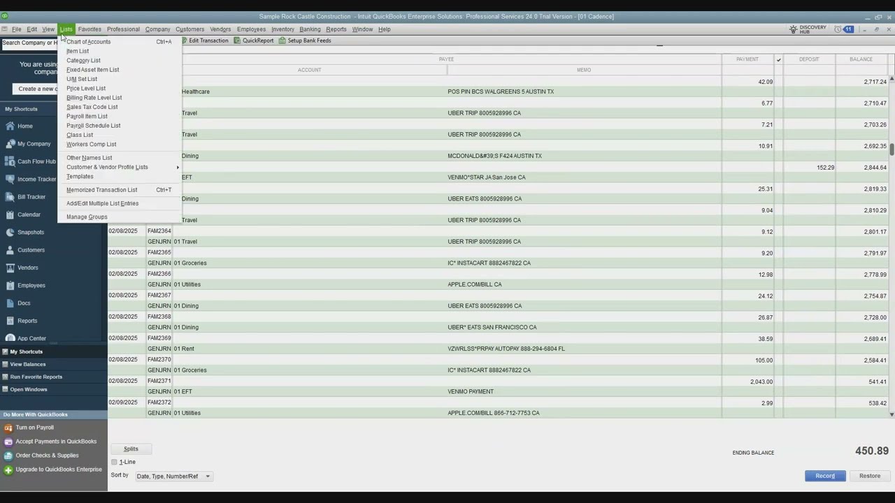Click the Edit Transaction toolbar button

(x=205, y=41)
